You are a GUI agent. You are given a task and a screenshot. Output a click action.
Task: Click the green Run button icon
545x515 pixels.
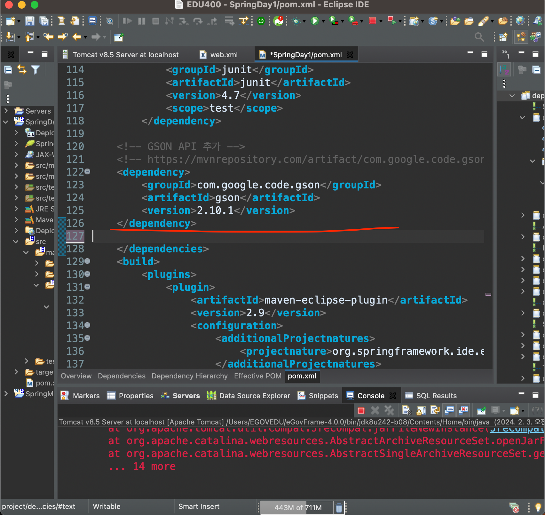tap(315, 21)
